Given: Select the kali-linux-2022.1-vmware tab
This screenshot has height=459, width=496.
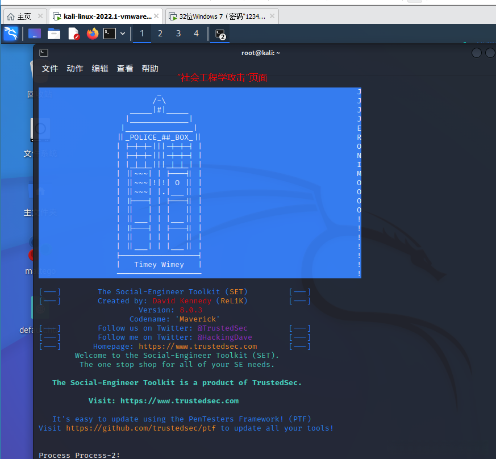Looking at the screenshot, I should pyautogui.click(x=107, y=16).
